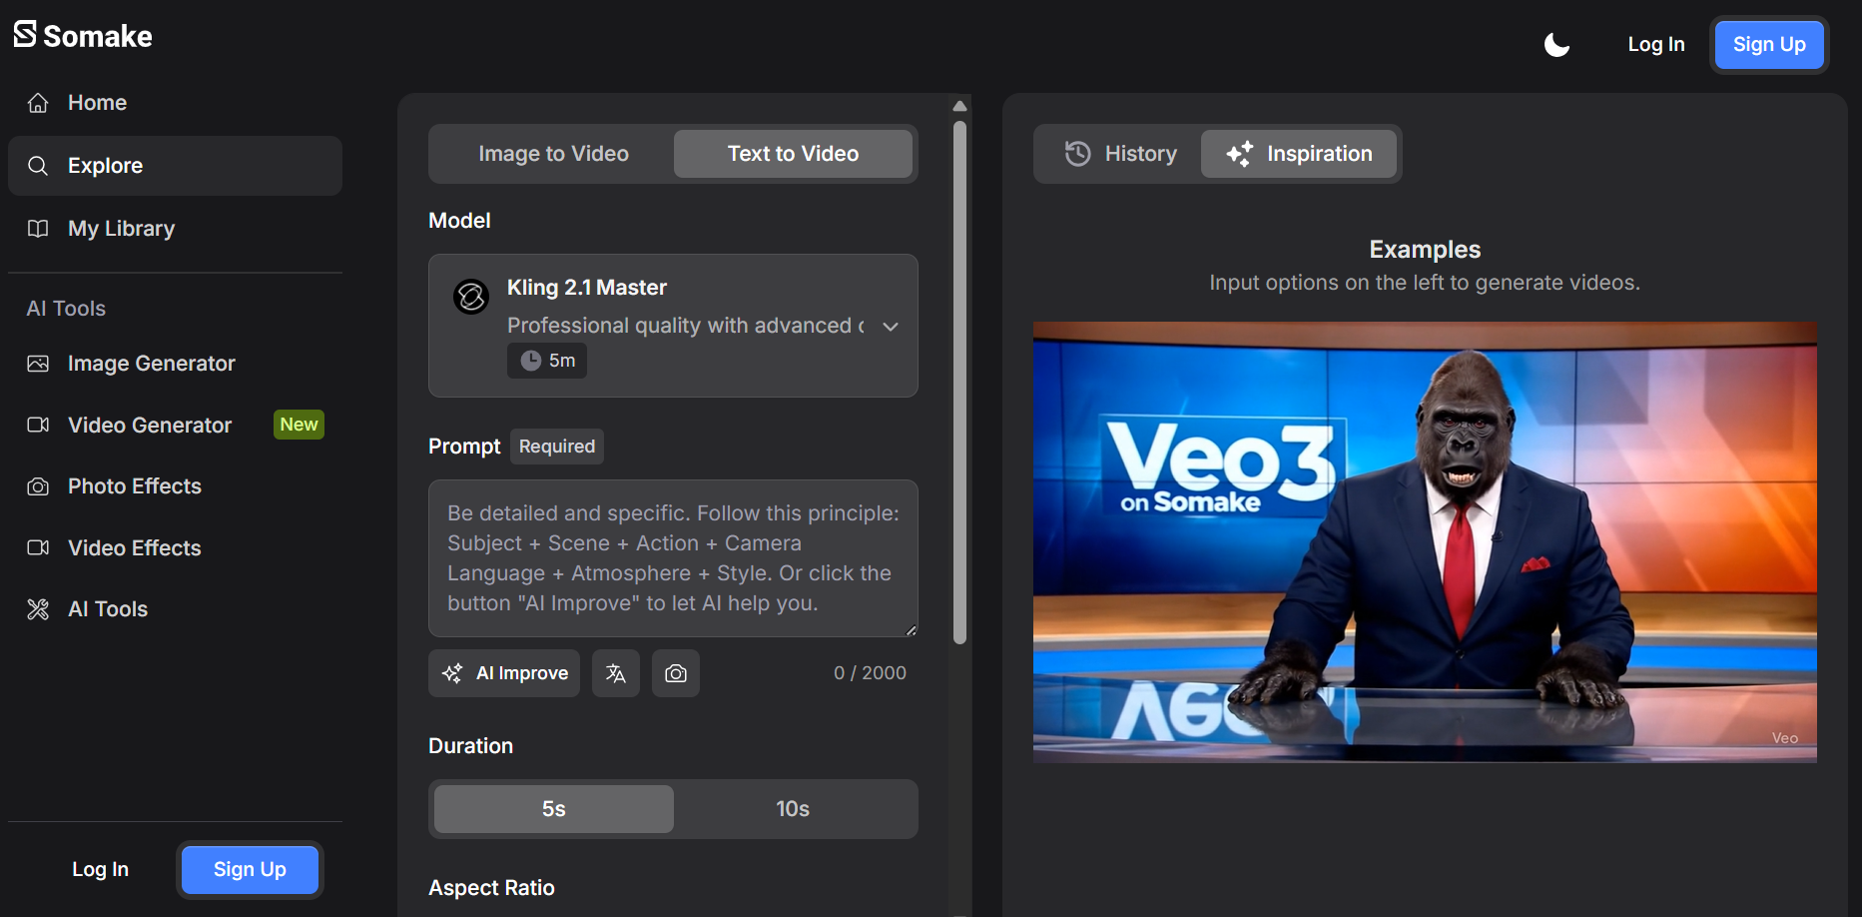Click the Photo Effects camera icon

click(x=38, y=486)
